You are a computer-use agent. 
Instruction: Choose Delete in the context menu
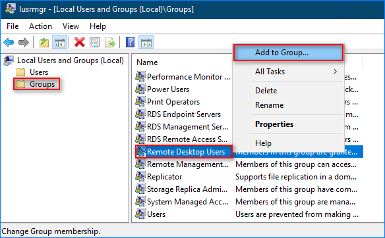tap(266, 91)
